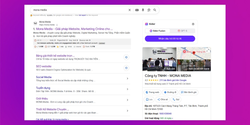This screenshot has height=125, width=250.
Task: Open the SEO website sitelink
Action: click(x=44, y=66)
